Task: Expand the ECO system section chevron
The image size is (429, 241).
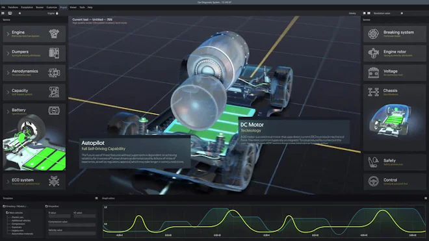Action: pos(8,181)
